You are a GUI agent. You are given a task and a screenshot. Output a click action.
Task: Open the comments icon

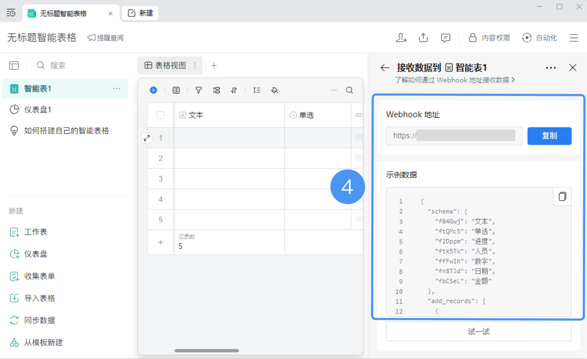click(x=445, y=38)
